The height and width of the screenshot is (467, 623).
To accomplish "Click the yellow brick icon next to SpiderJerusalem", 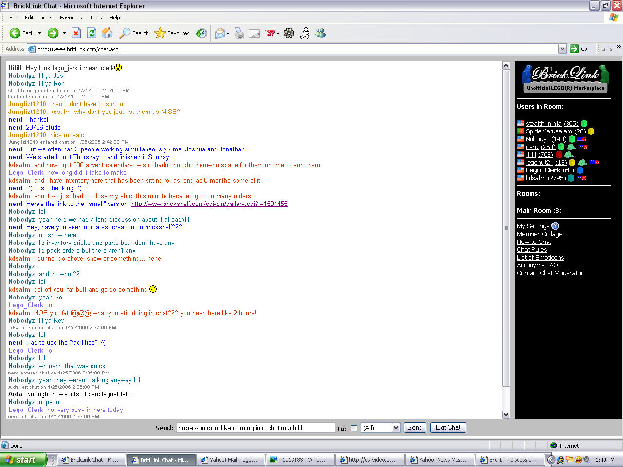I will pos(591,131).
